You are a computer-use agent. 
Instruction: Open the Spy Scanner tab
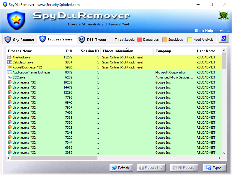point(19,40)
